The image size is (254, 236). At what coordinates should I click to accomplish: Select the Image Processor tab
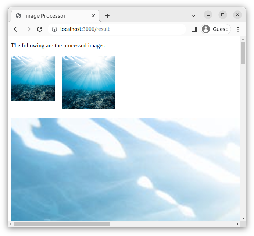pos(55,16)
